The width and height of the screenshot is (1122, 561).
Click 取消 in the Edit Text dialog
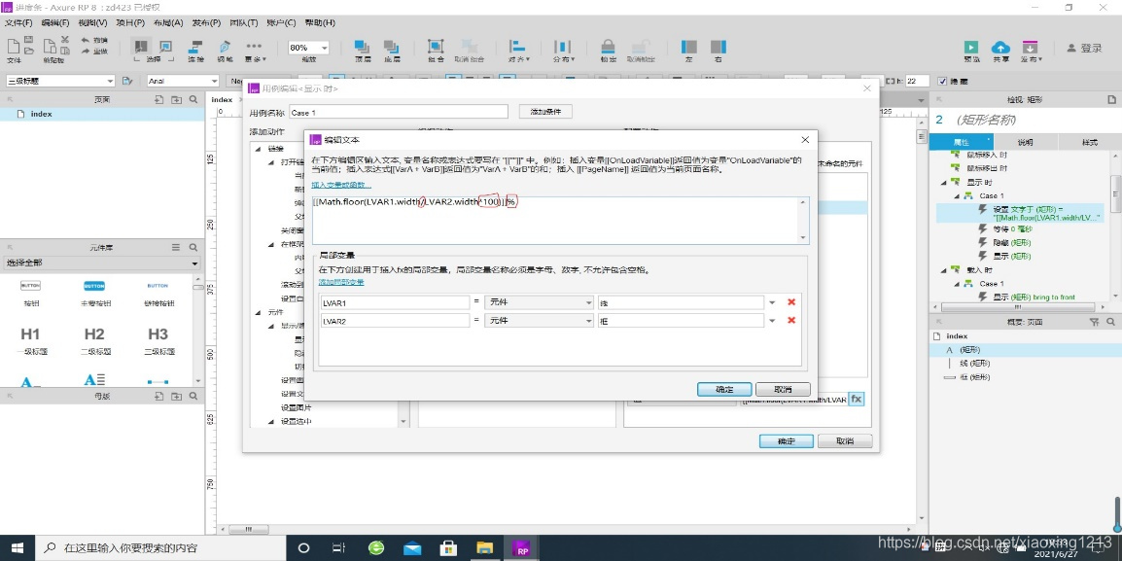(x=783, y=389)
